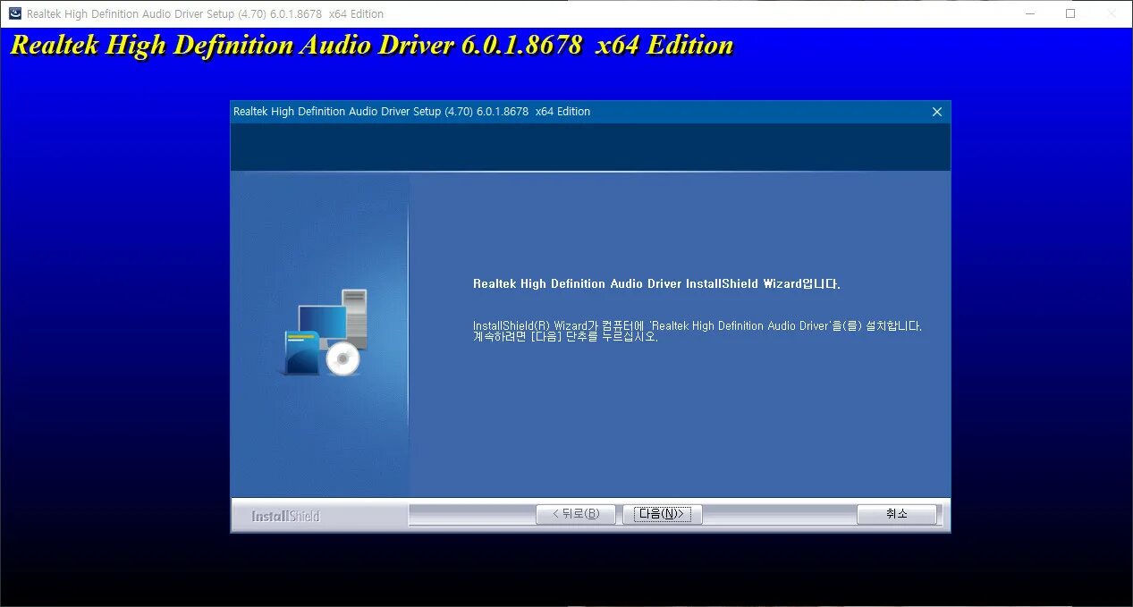
Task: Cancel setup with the 취소 button
Action: [x=897, y=514]
